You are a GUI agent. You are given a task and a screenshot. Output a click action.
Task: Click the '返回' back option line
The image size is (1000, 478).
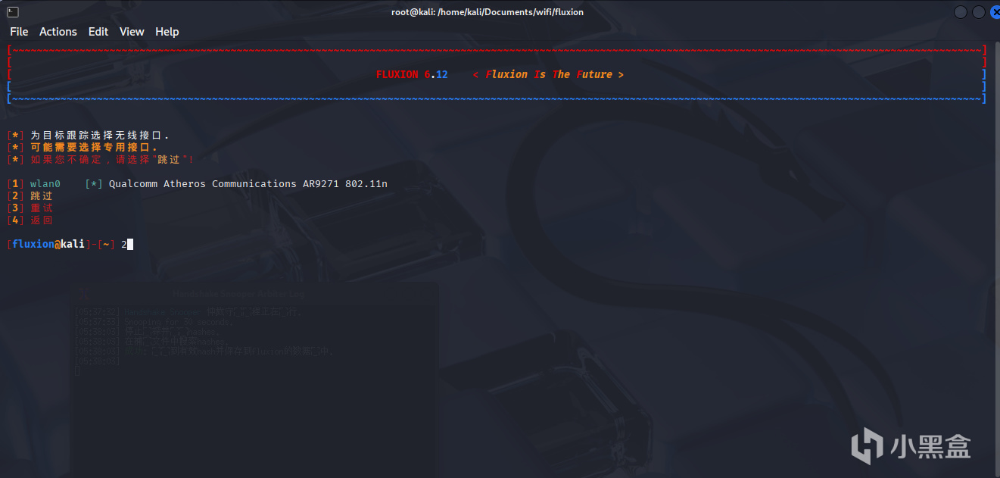coord(30,220)
